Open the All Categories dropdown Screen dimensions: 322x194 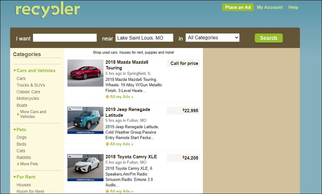tap(212, 37)
